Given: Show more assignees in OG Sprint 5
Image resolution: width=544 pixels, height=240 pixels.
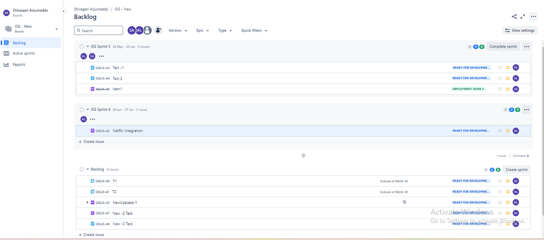Looking at the screenshot, I should pos(101,56).
